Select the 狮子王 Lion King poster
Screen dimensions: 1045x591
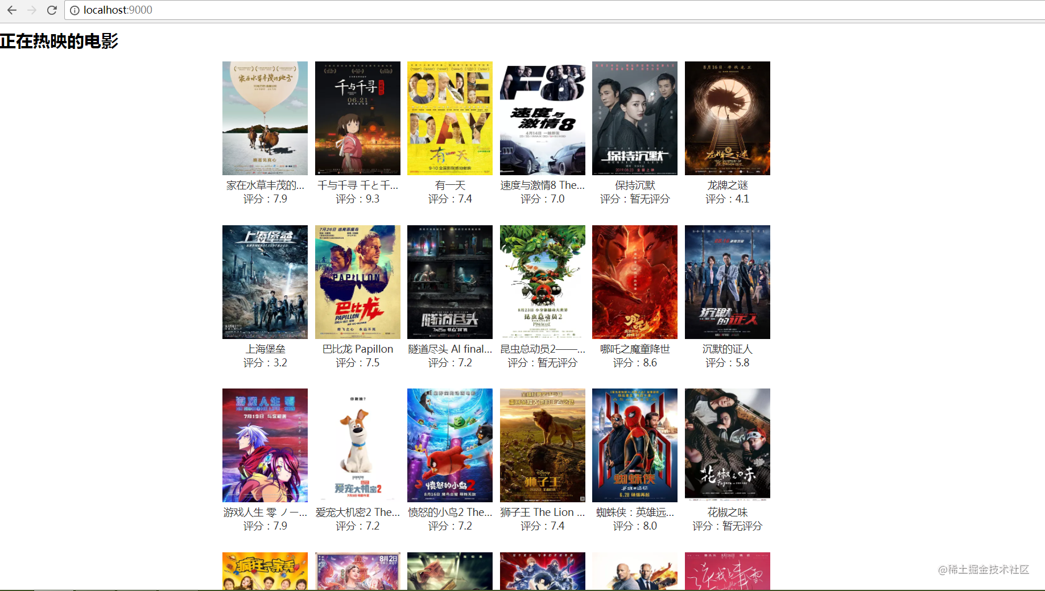[x=543, y=445]
